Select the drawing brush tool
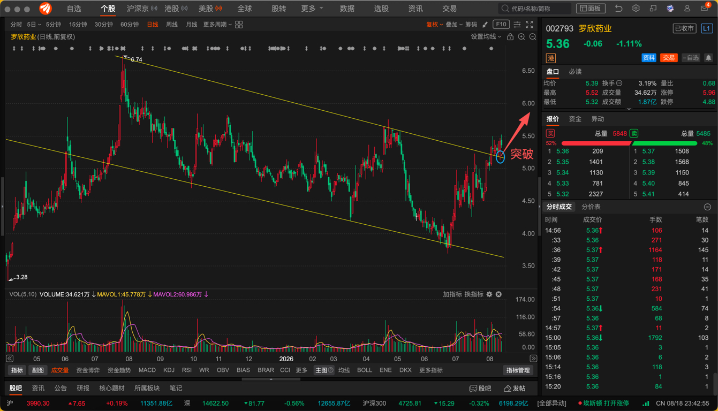 tap(485, 25)
